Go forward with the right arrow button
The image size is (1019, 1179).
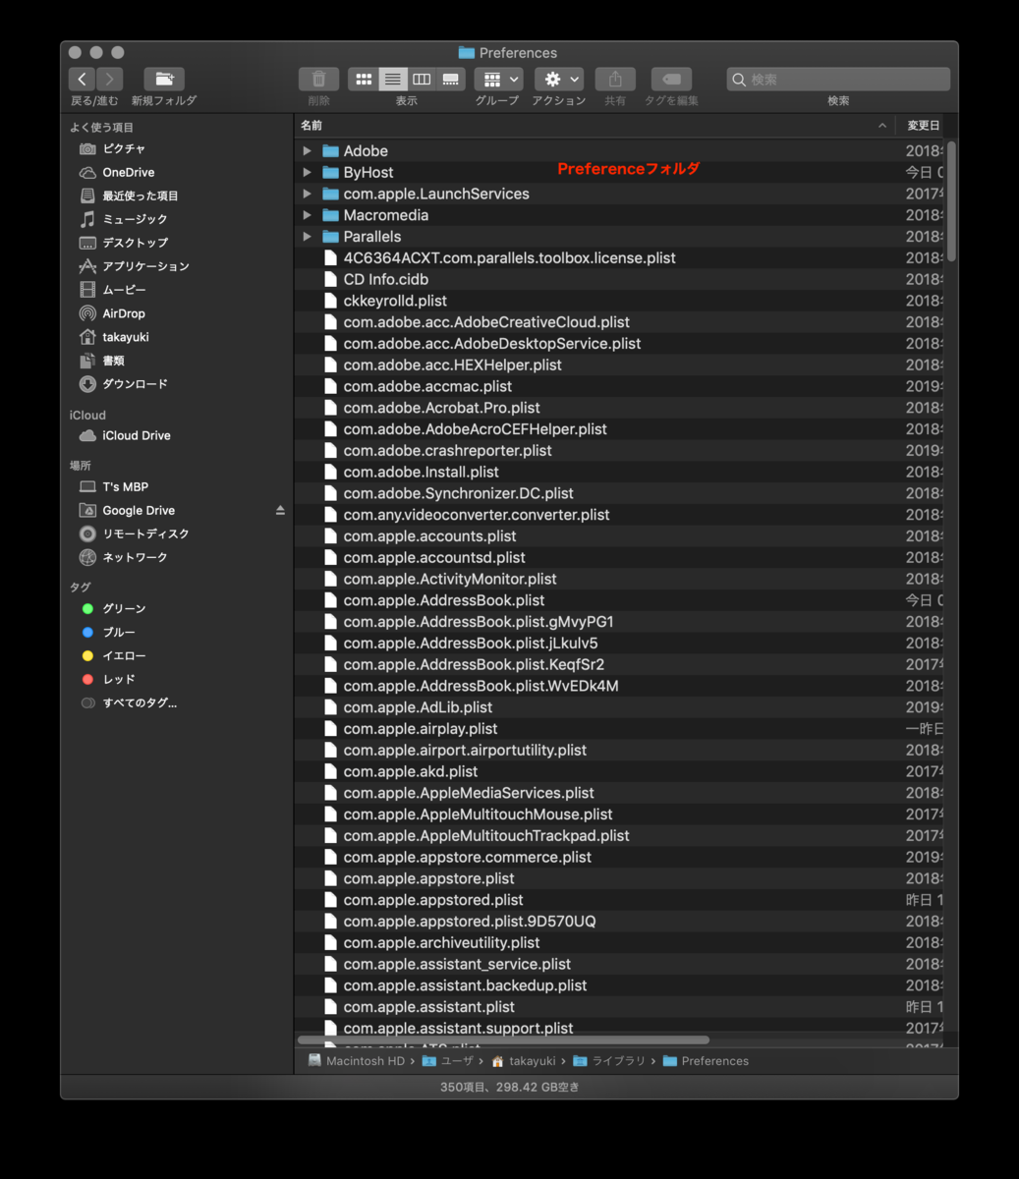click(x=109, y=79)
